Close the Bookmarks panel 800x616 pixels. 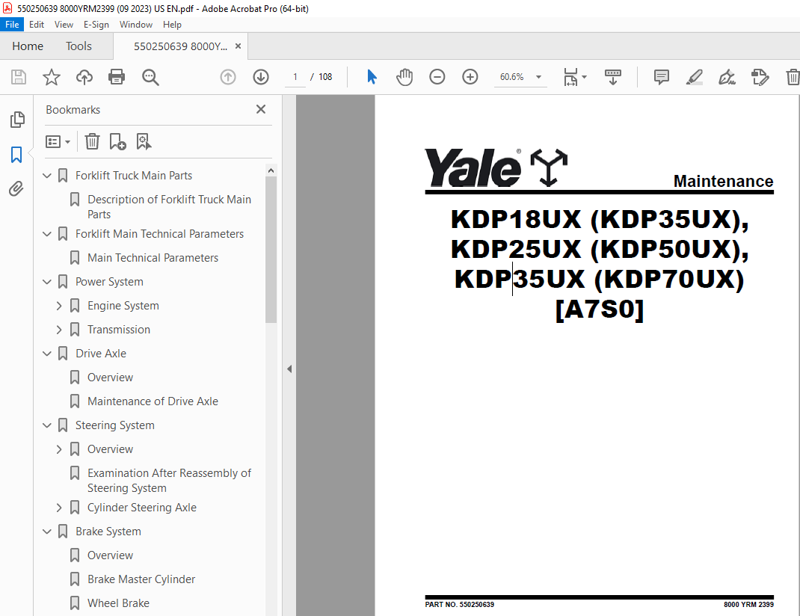pos(261,109)
